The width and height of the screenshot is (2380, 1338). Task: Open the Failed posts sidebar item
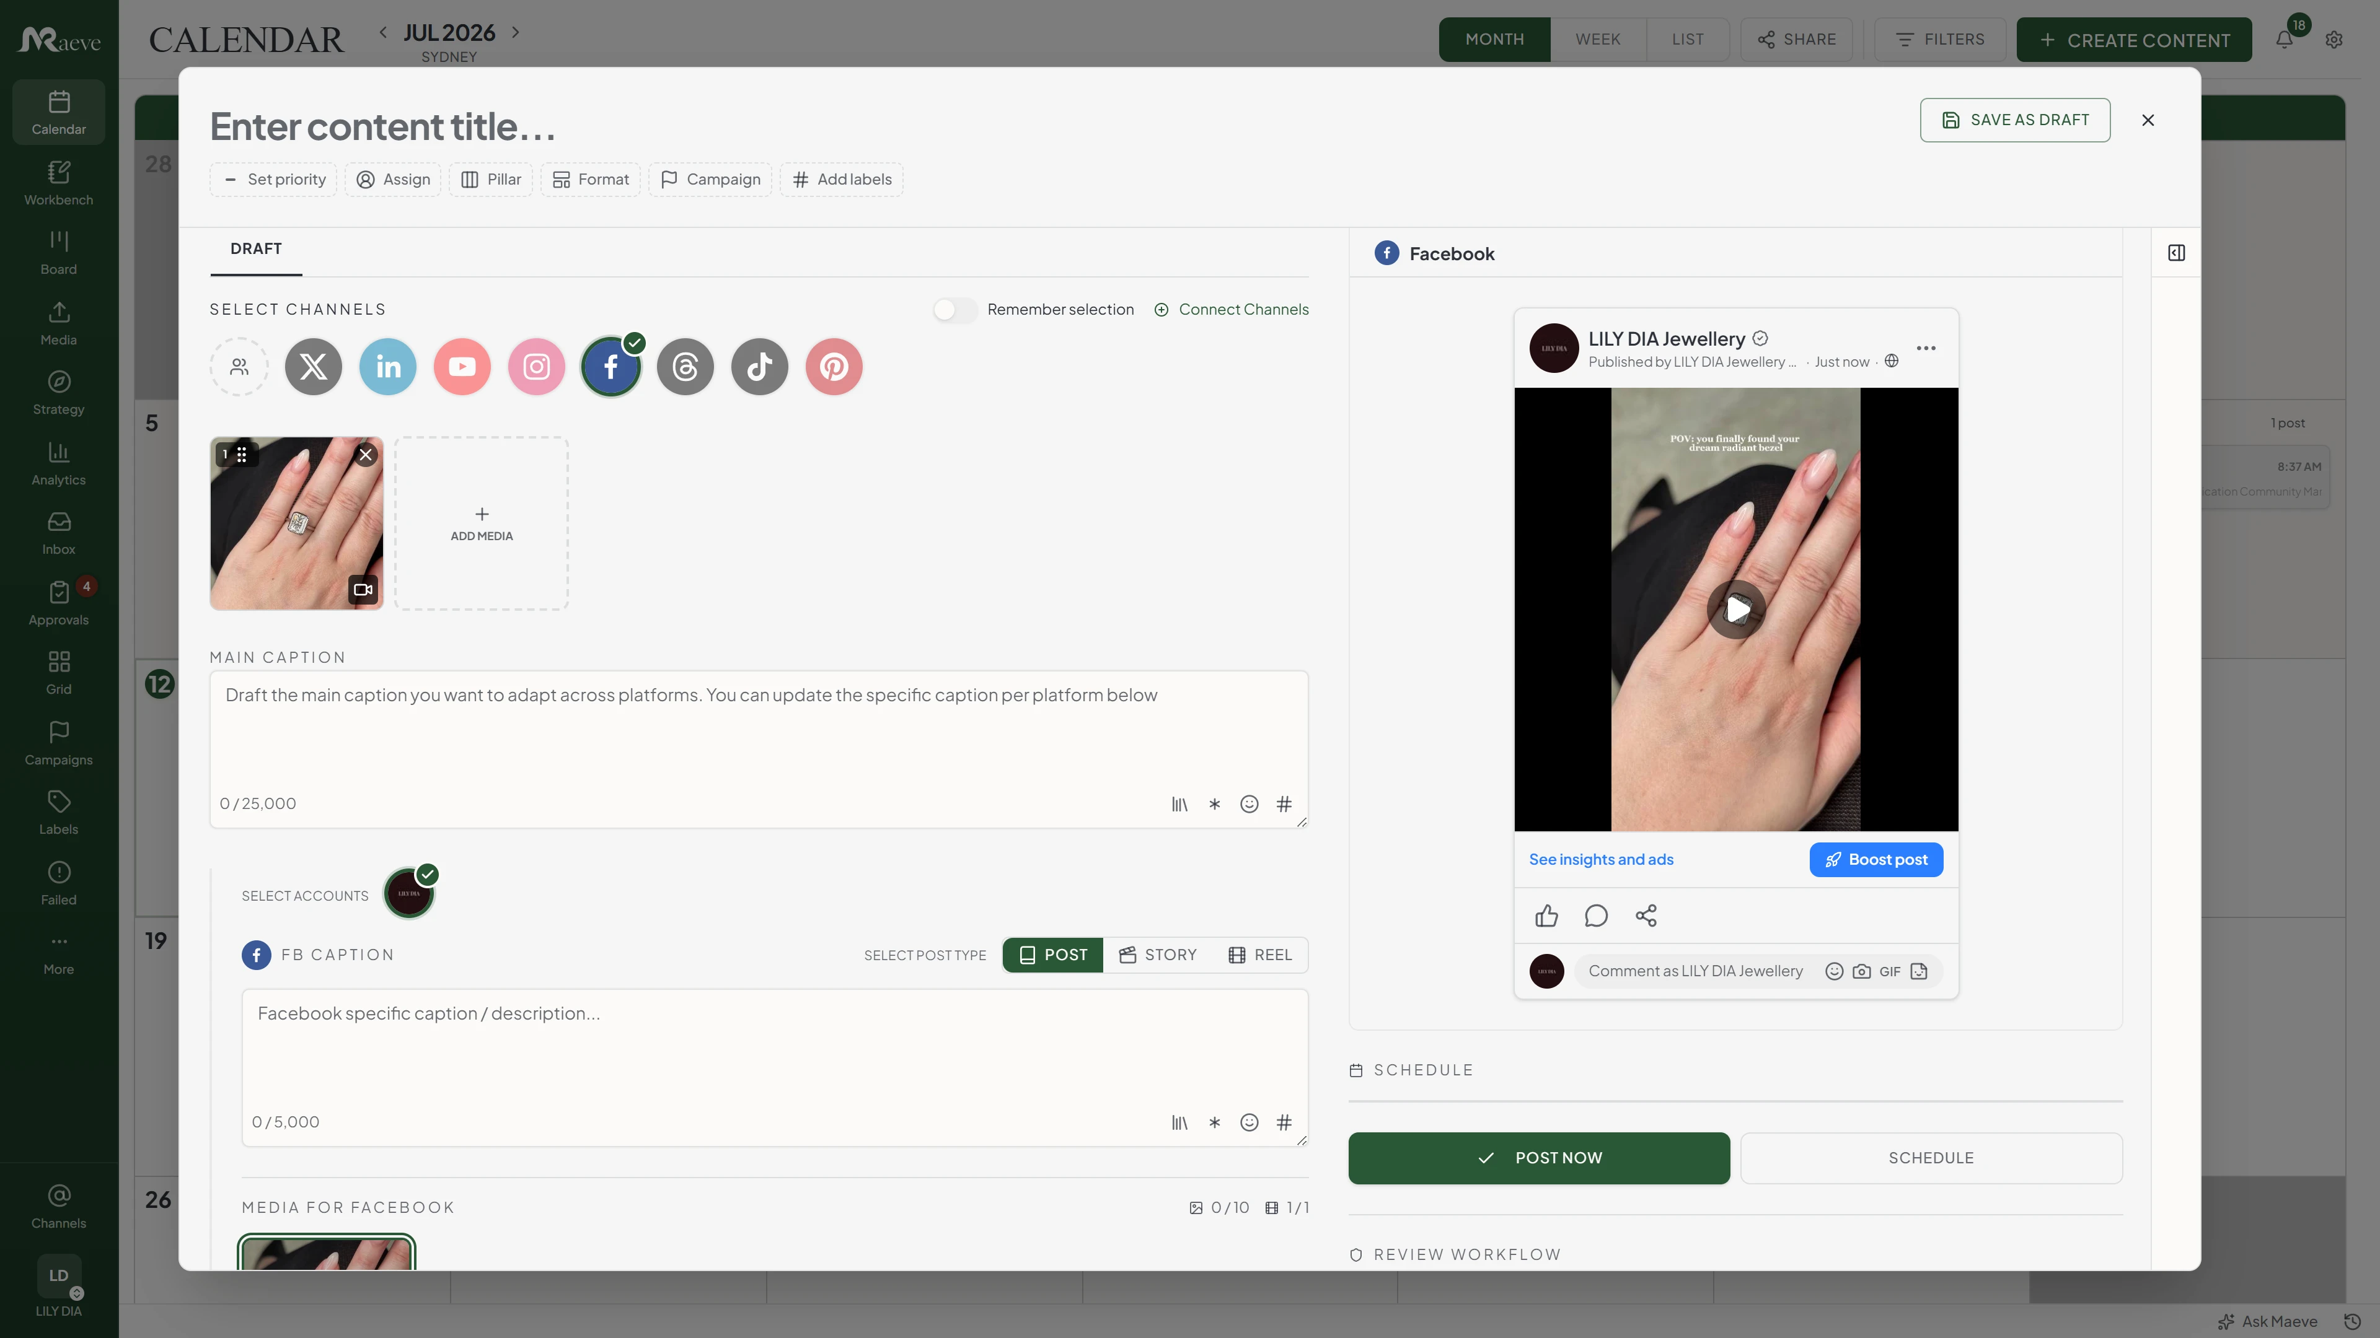coord(58,883)
